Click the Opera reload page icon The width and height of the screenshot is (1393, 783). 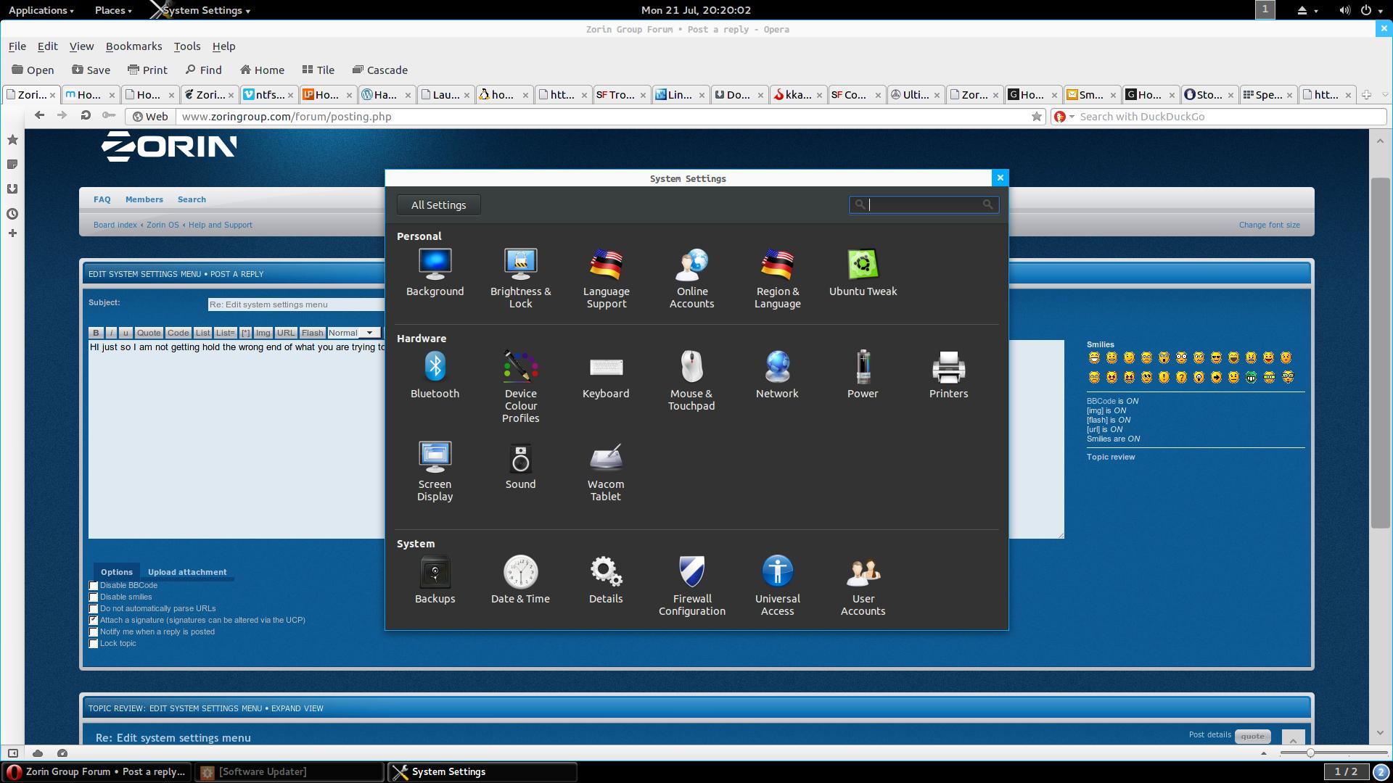tap(85, 116)
